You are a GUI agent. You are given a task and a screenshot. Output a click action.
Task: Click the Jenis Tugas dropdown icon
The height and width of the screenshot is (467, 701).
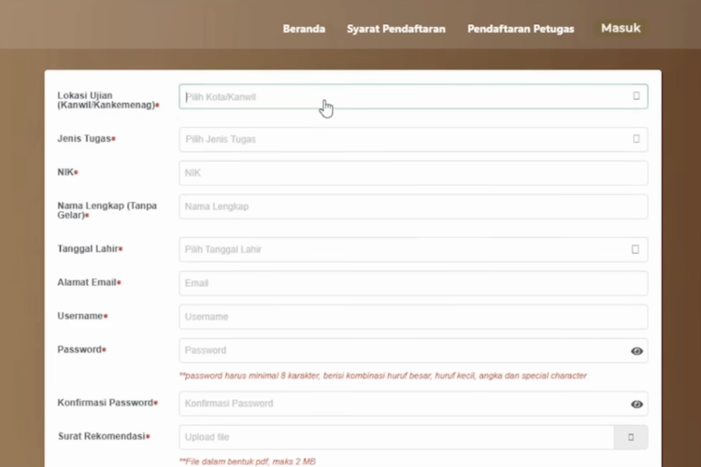click(637, 139)
